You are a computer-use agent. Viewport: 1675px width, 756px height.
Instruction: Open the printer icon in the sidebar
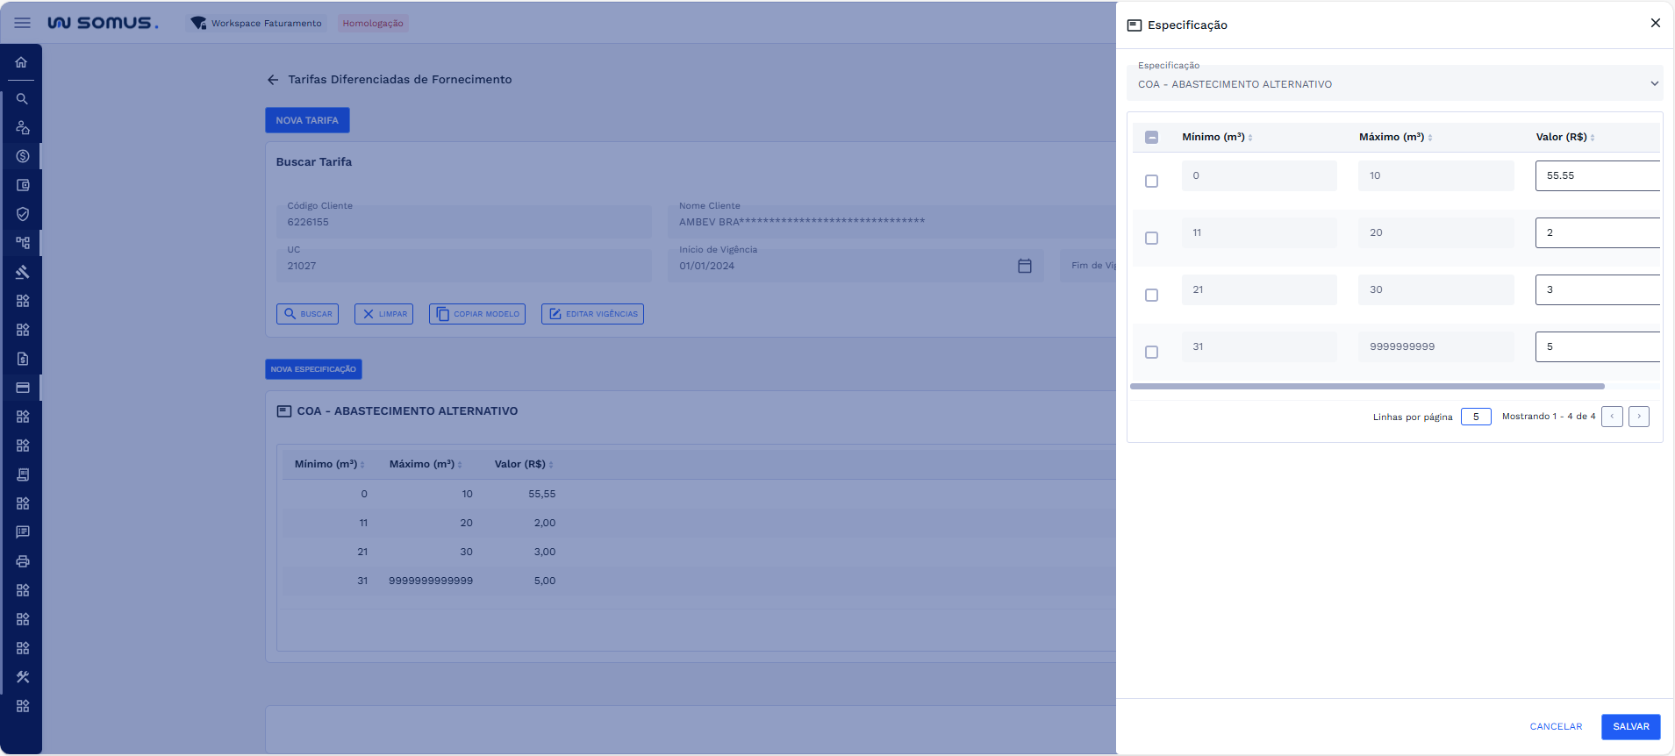(23, 561)
